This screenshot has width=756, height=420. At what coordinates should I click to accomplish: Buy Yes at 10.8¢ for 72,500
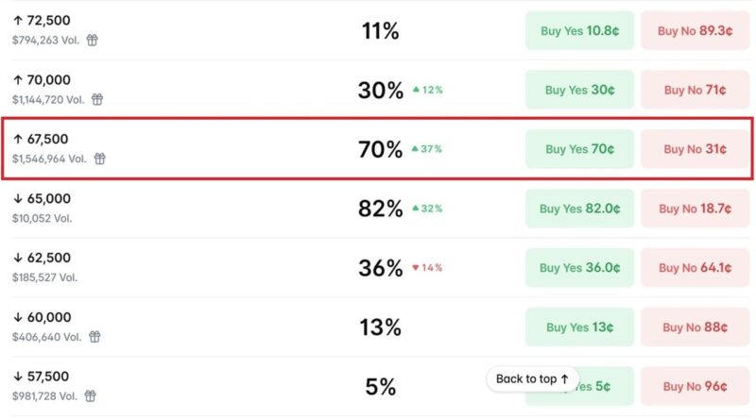(x=579, y=31)
